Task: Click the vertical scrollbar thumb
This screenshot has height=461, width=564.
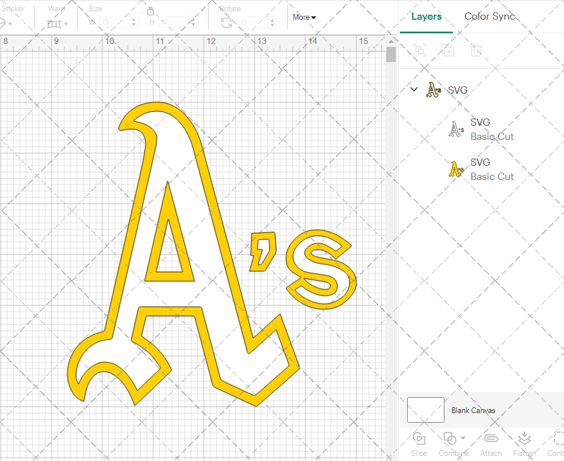Action: click(391, 55)
